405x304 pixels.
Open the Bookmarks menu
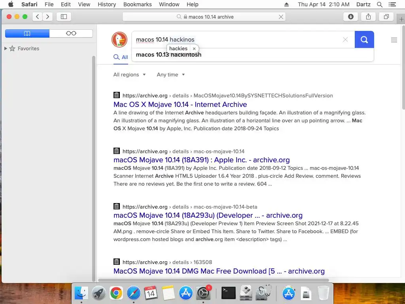tap(137, 4)
